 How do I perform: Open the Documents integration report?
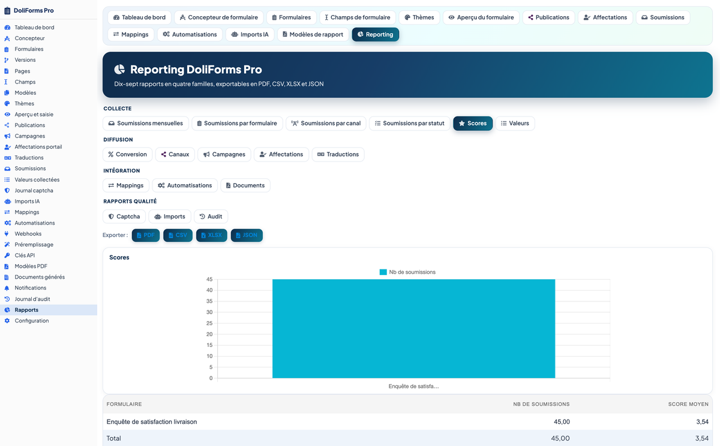[x=245, y=185]
